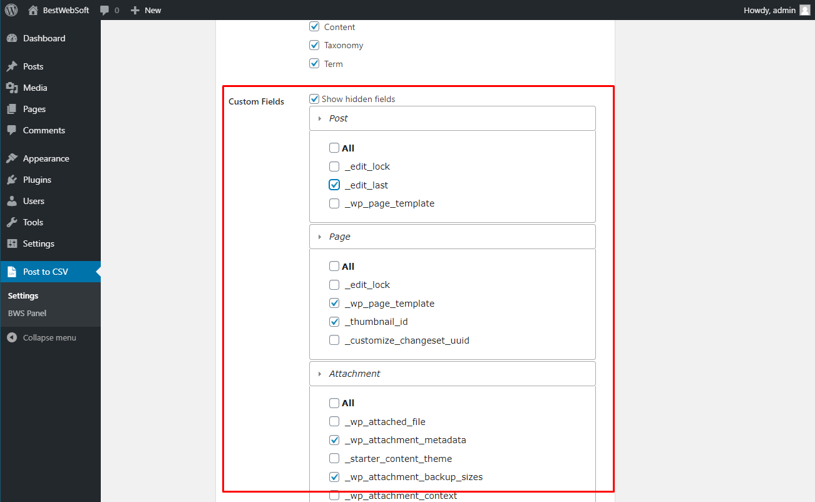
Task: Check _wp_page_template under Post section
Action: [334, 203]
